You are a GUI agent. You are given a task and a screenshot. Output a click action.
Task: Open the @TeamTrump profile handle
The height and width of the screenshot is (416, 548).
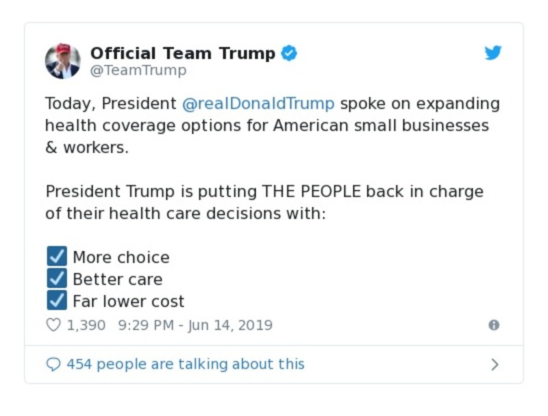pyautogui.click(x=138, y=70)
